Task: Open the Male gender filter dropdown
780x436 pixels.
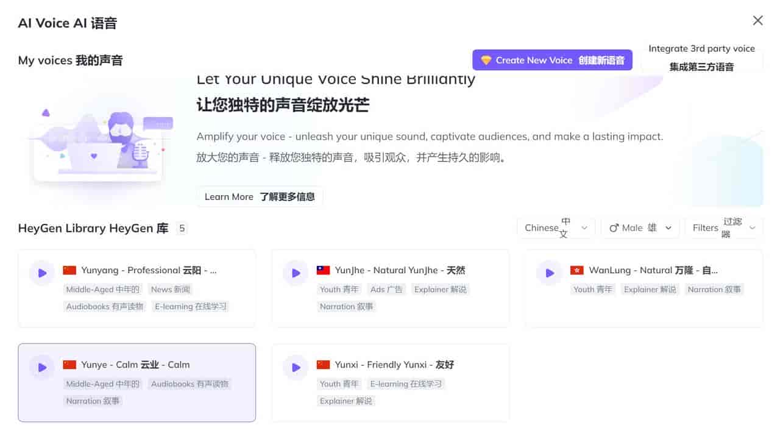Action: 639,227
